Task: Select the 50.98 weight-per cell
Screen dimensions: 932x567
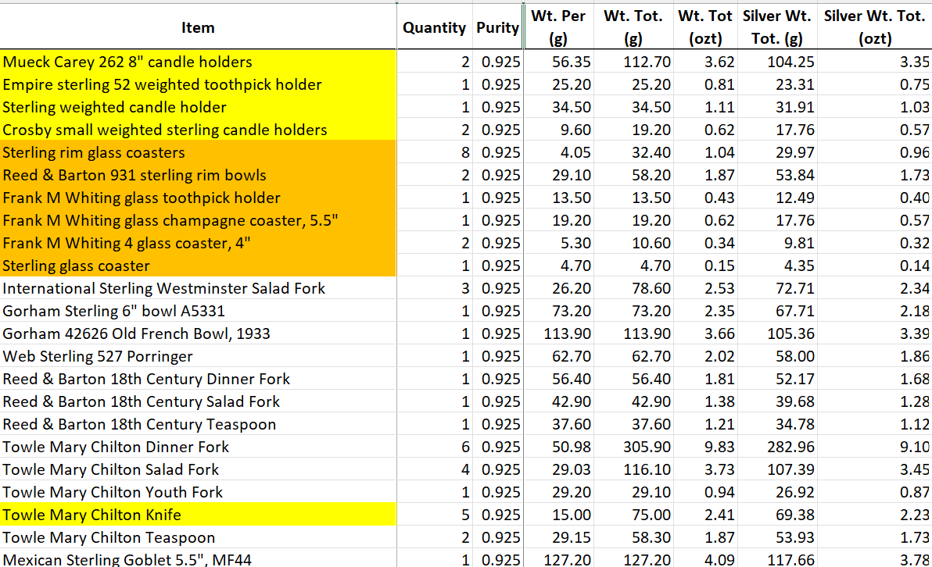Action: coord(558,447)
